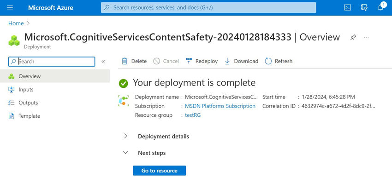Click the deployment page title text
This screenshot has width=392, height=189.
click(x=182, y=37)
